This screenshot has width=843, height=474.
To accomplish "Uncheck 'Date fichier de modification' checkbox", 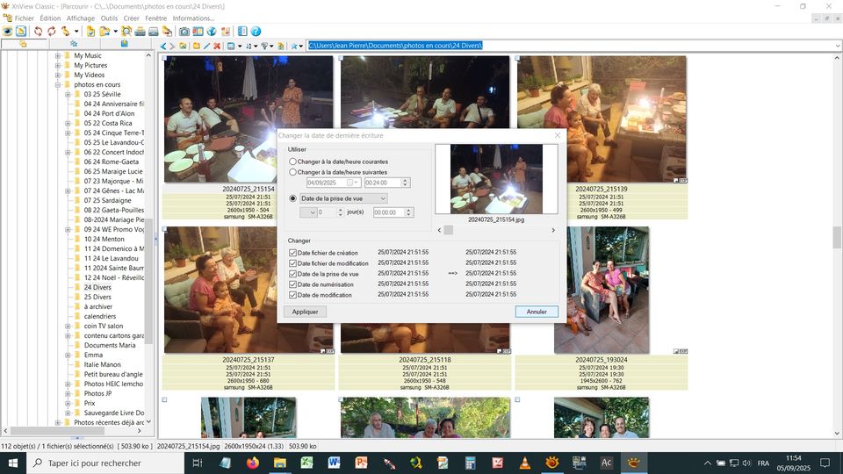I will click(x=292, y=263).
